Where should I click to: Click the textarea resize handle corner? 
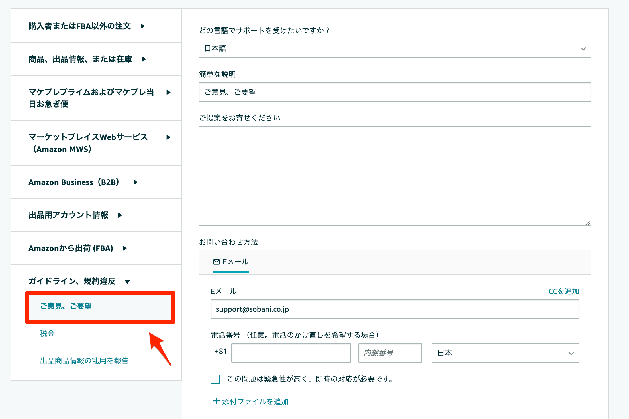click(588, 223)
